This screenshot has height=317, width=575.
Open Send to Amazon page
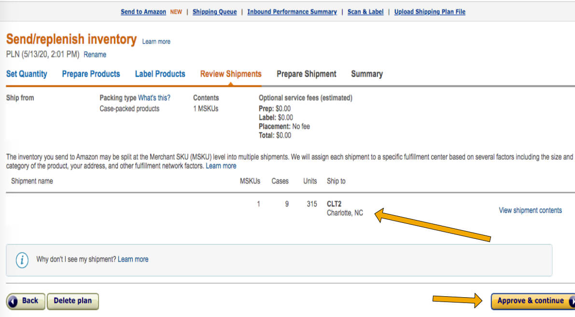(143, 12)
